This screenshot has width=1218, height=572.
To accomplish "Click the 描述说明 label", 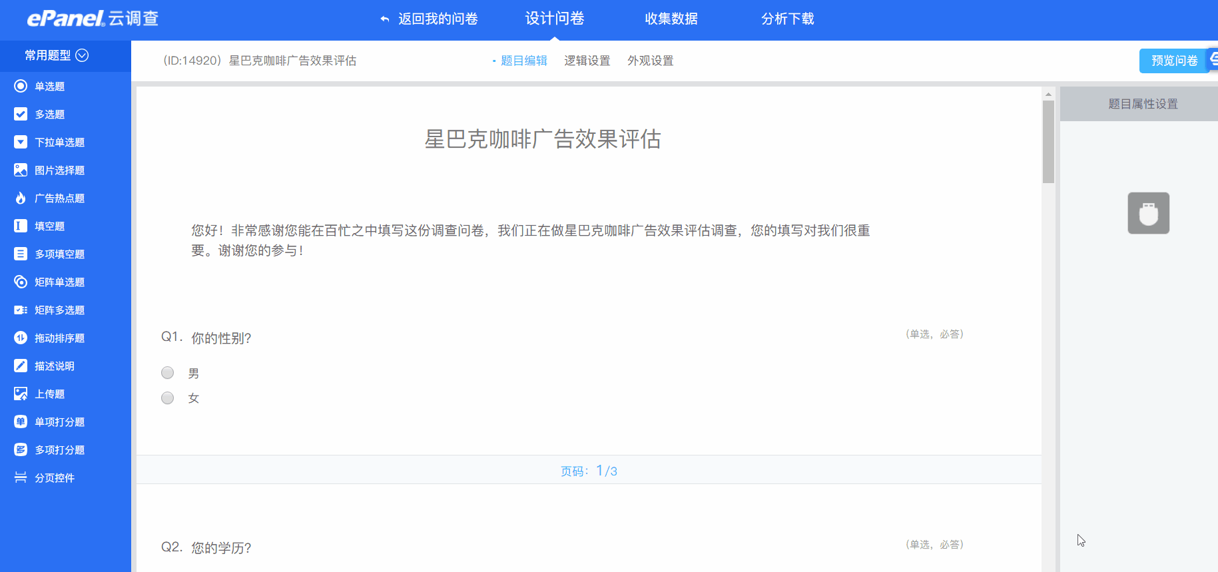I will [x=55, y=366].
